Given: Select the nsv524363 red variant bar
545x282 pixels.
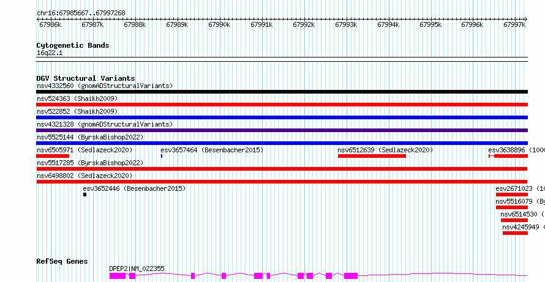Looking at the screenshot, I should [x=282, y=105].
